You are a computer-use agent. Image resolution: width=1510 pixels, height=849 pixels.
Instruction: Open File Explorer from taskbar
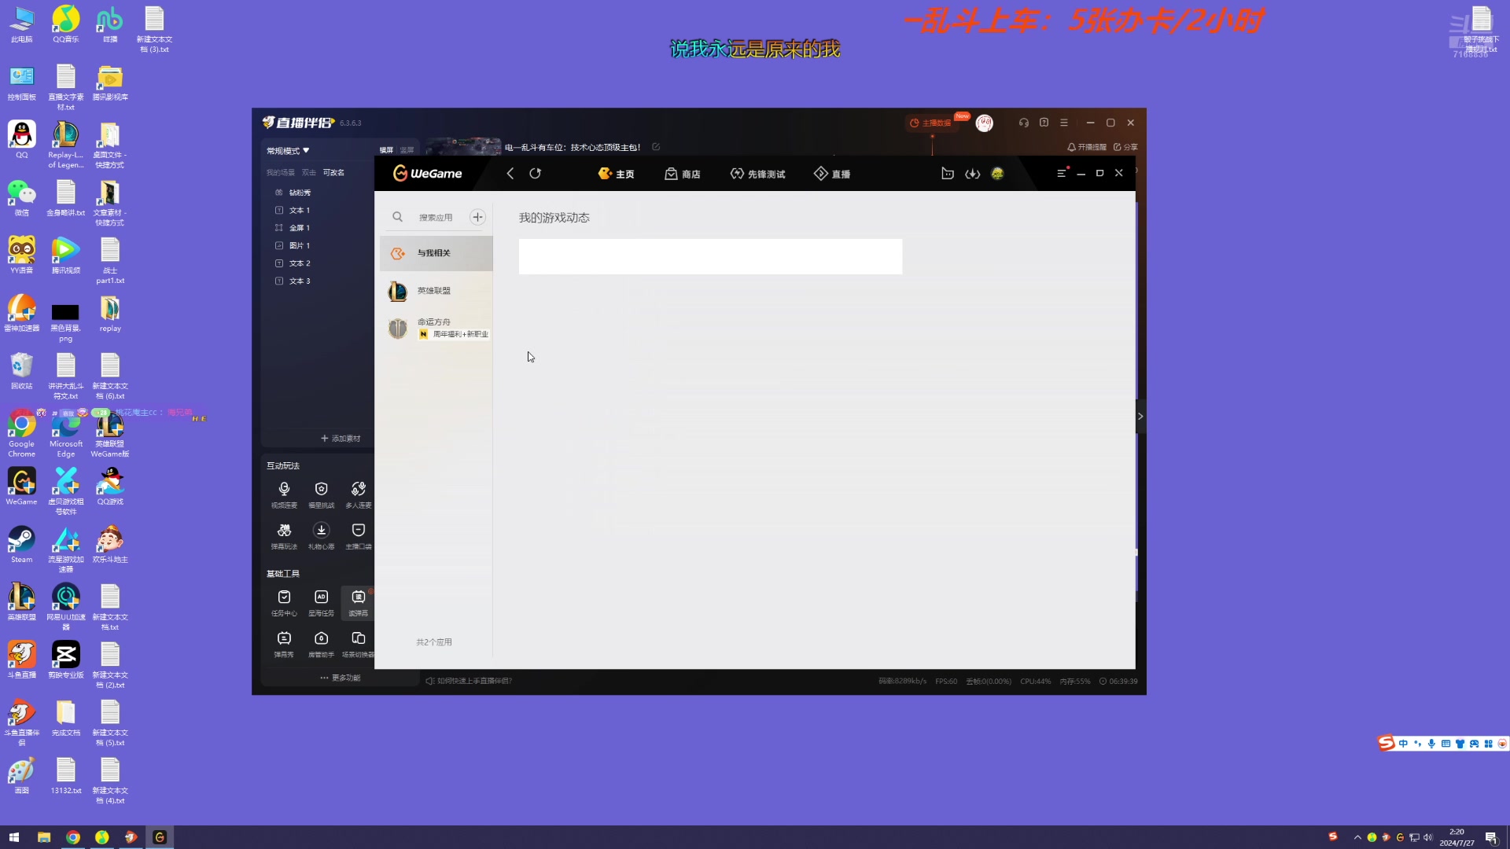click(x=44, y=837)
